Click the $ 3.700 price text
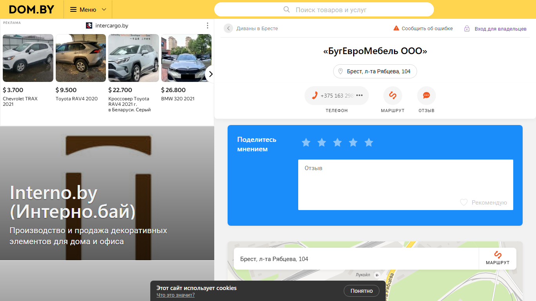The width and height of the screenshot is (536, 301). [13, 90]
